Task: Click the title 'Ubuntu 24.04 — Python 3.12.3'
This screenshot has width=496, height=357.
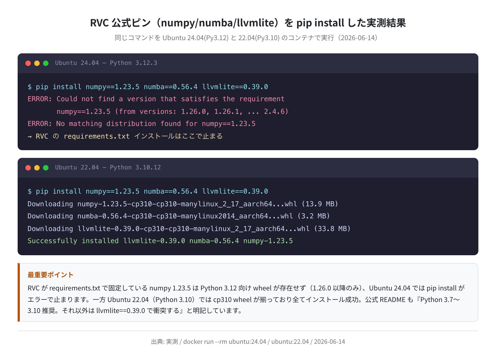Action: (106, 63)
